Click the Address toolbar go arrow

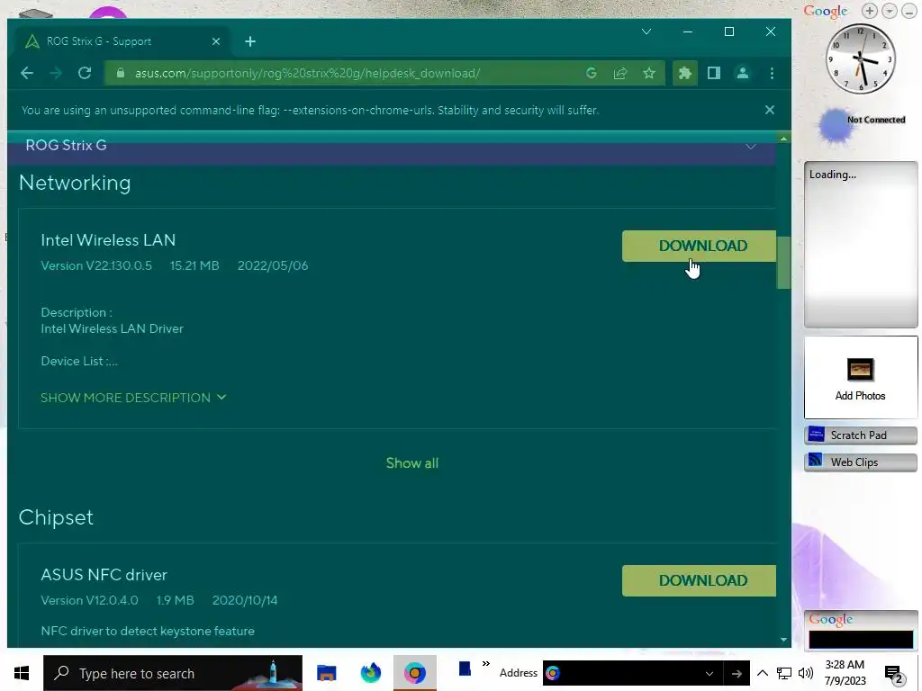coord(737,673)
